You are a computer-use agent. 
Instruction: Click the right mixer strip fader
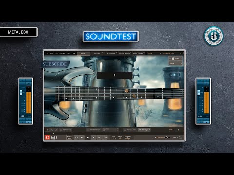(199, 93)
